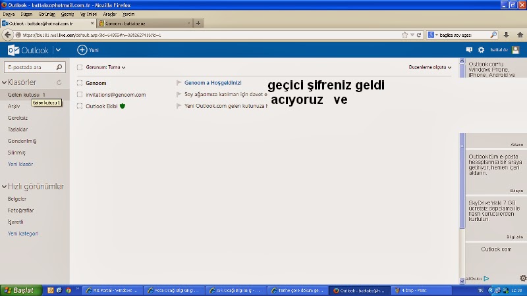
Task: Switch to 4.bmp - Paint taskbar window
Action: (x=421, y=290)
